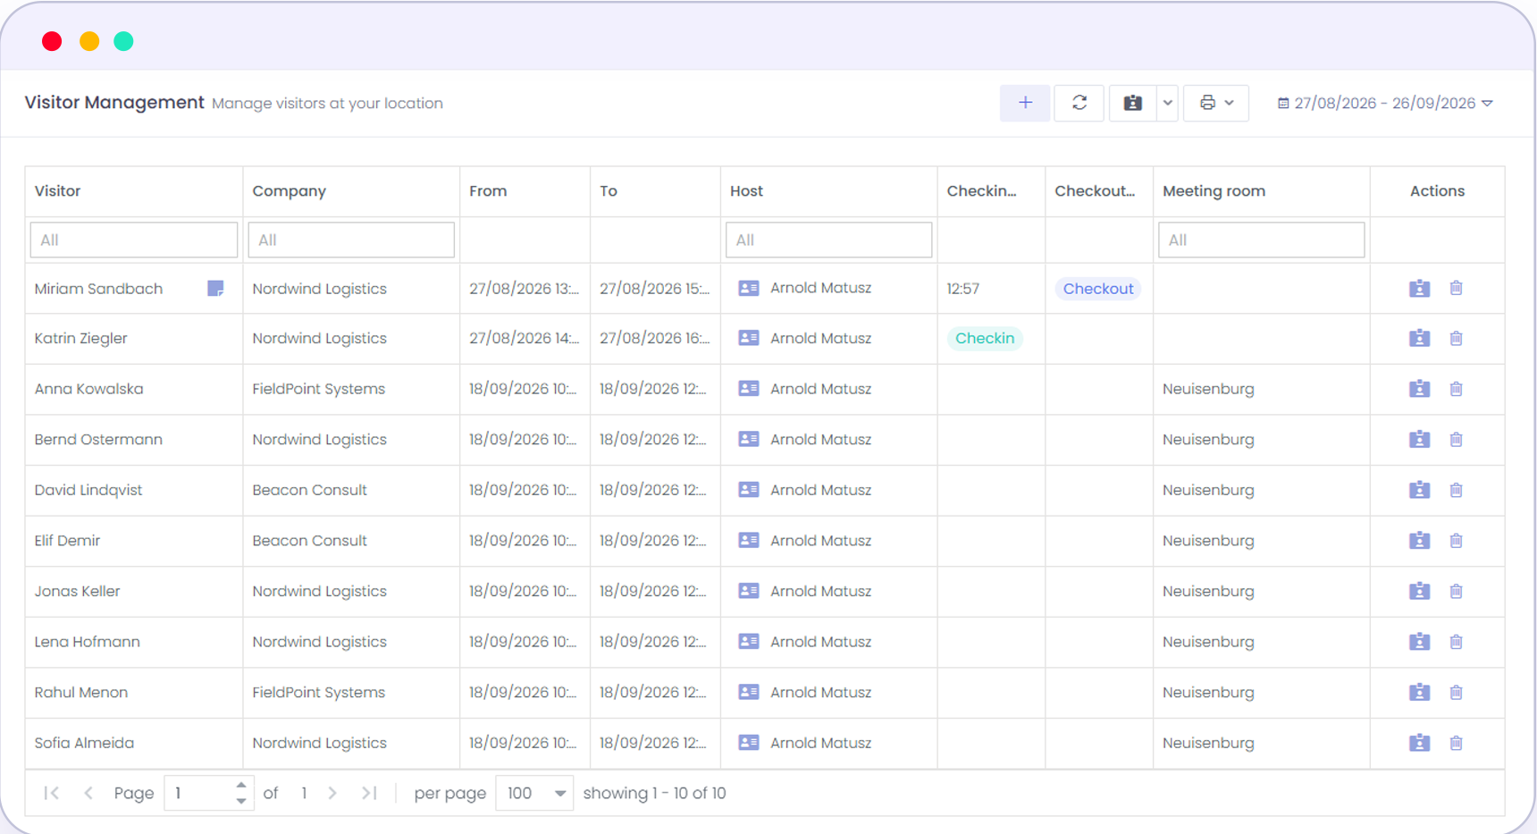The image size is (1537, 834).
Task: Open the print options dropdown
Action: [1216, 103]
